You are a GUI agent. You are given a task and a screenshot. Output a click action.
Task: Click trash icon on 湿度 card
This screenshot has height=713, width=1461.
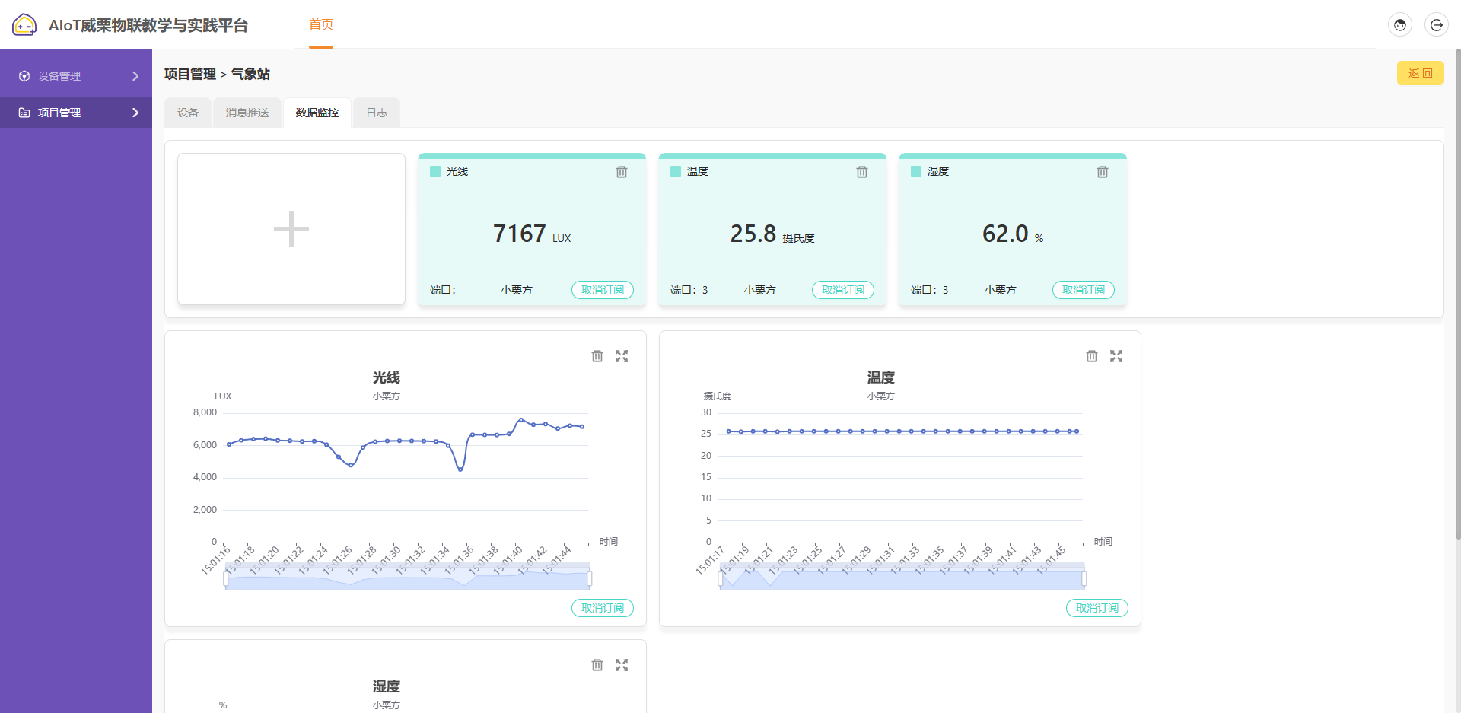click(1103, 172)
